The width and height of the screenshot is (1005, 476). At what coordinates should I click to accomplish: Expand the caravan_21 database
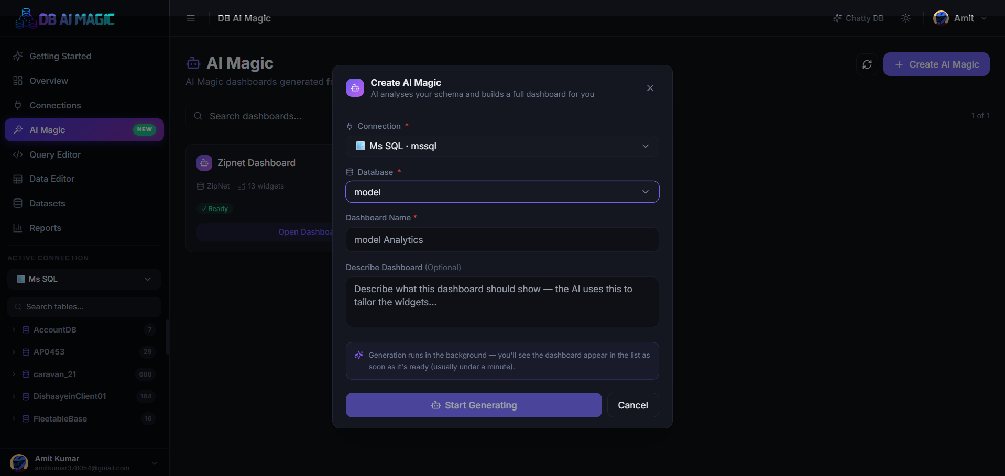click(14, 374)
